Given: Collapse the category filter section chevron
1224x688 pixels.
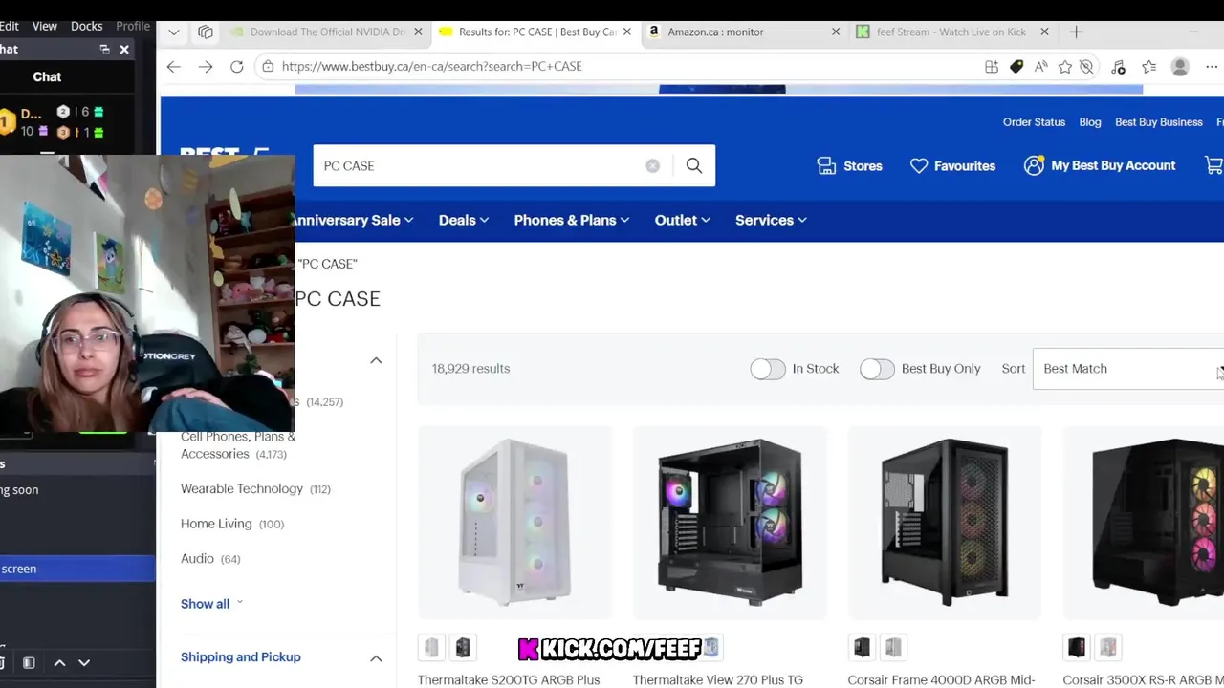Looking at the screenshot, I should pyautogui.click(x=376, y=360).
